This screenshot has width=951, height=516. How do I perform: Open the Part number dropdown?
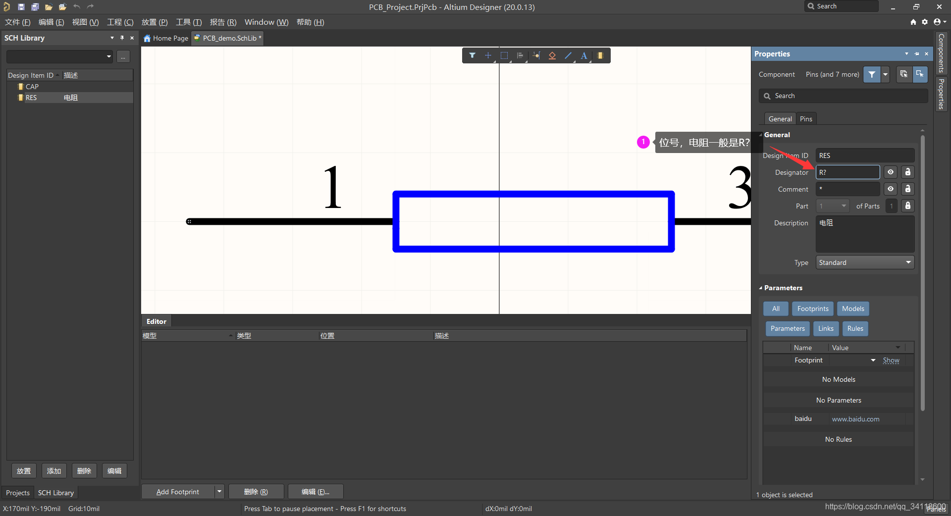pyautogui.click(x=833, y=206)
